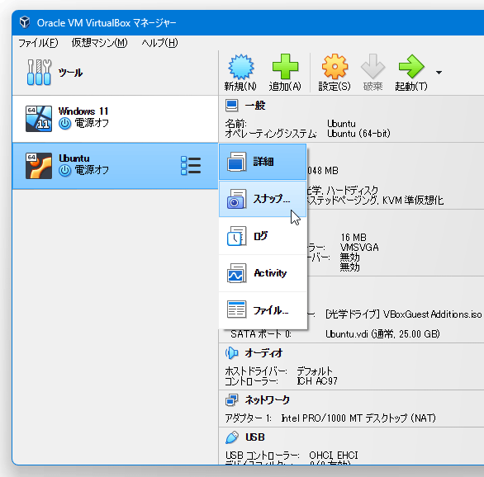
Task: Select the Ubuntu virtual machine entry
Action: click(x=115, y=166)
